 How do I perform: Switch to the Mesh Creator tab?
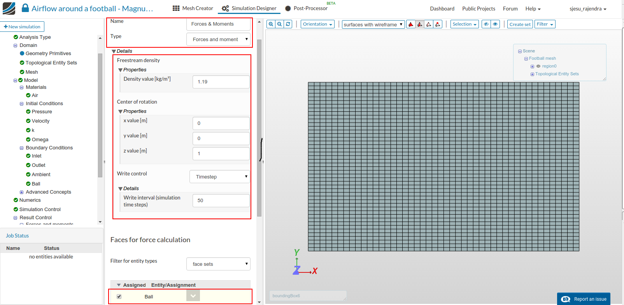point(193,8)
